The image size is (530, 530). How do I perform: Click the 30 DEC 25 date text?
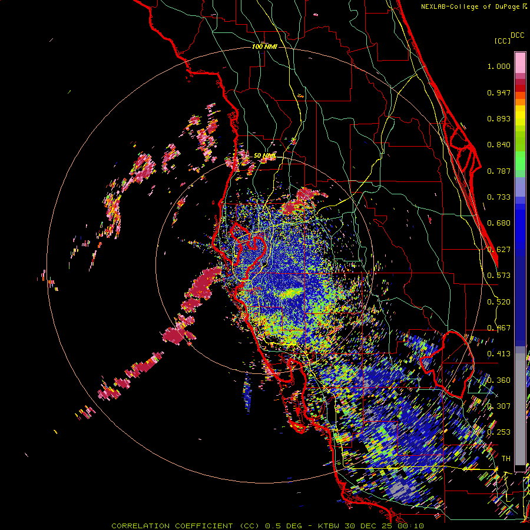(367, 526)
